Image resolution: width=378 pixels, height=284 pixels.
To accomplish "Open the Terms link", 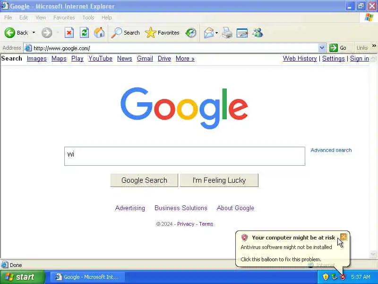I will [206, 224].
